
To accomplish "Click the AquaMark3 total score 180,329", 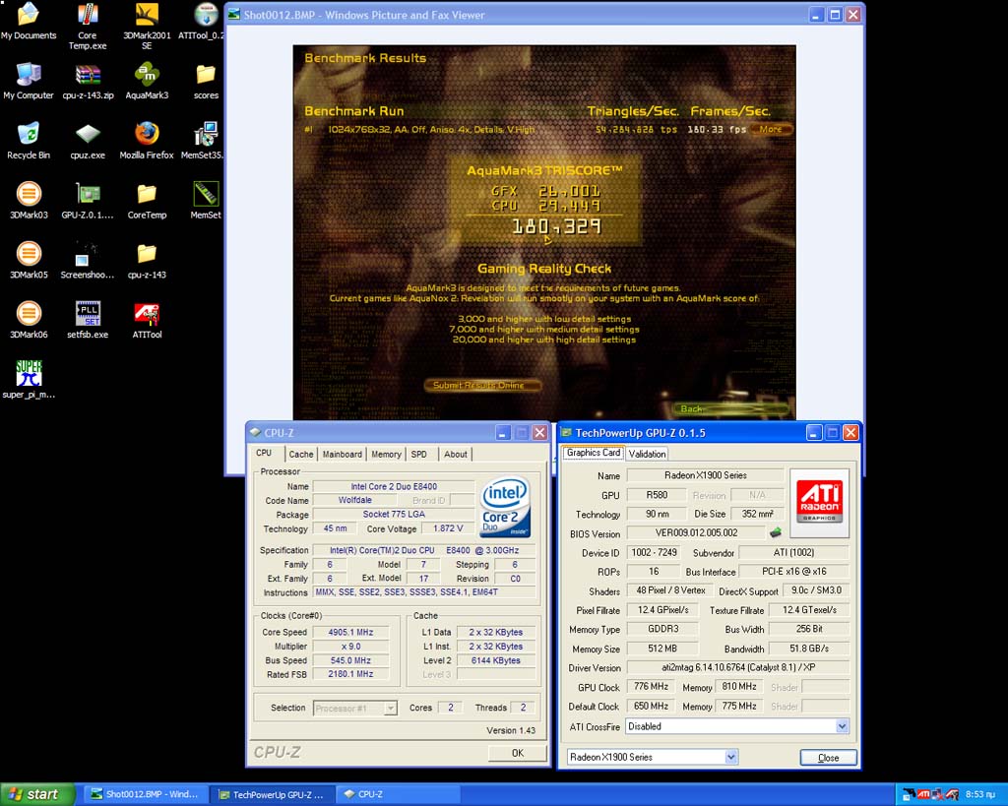I will point(556,226).
